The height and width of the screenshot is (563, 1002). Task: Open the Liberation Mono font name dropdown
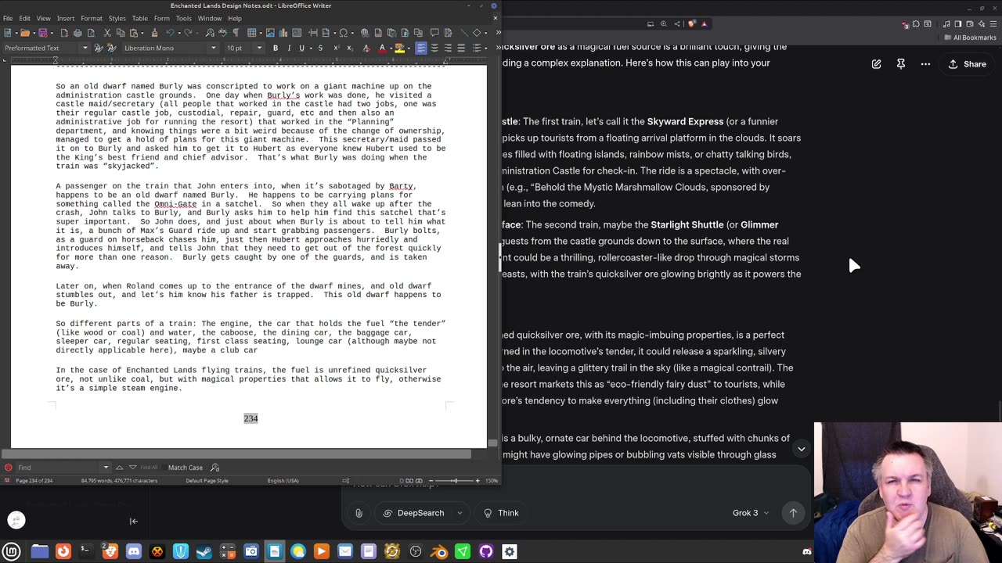(213, 48)
